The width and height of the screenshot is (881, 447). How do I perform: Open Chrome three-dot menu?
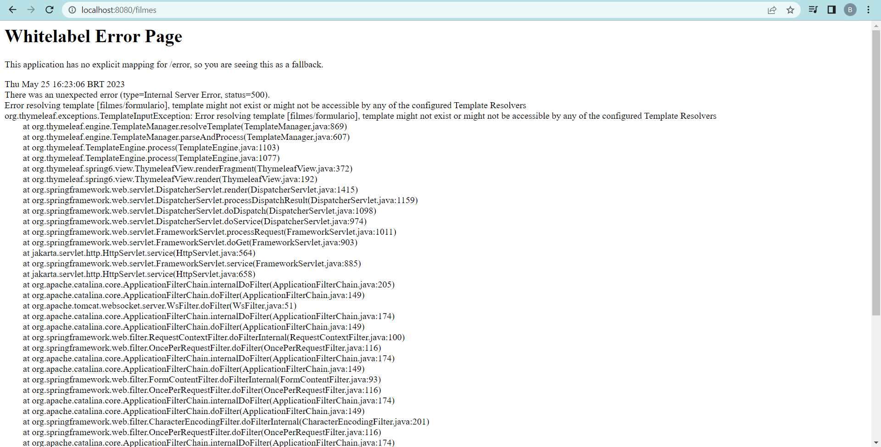click(868, 10)
